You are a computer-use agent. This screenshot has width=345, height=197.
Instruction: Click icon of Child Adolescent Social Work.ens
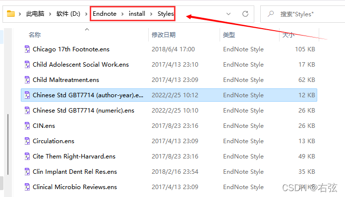(27, 65)
